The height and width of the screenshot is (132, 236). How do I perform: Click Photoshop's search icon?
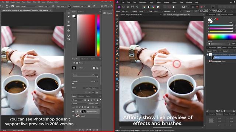[x=102, y=6]
